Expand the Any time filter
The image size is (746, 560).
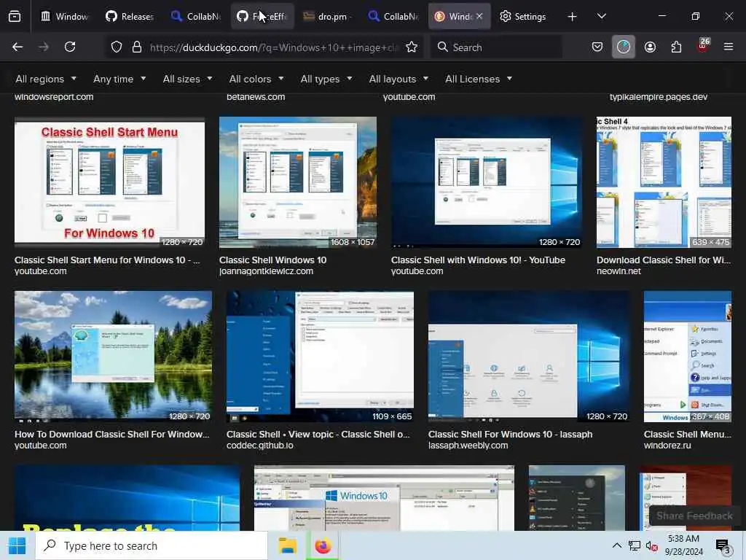(x=119, y=79)
